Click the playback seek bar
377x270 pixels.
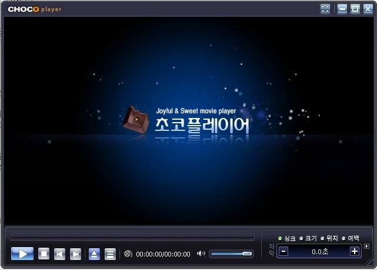tap(132, 238)
